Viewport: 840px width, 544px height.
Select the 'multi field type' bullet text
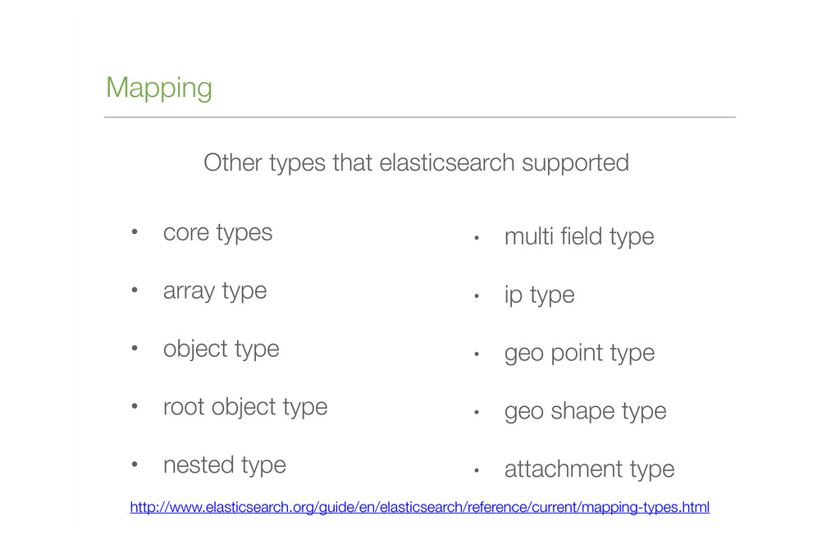tap(579, 237)
